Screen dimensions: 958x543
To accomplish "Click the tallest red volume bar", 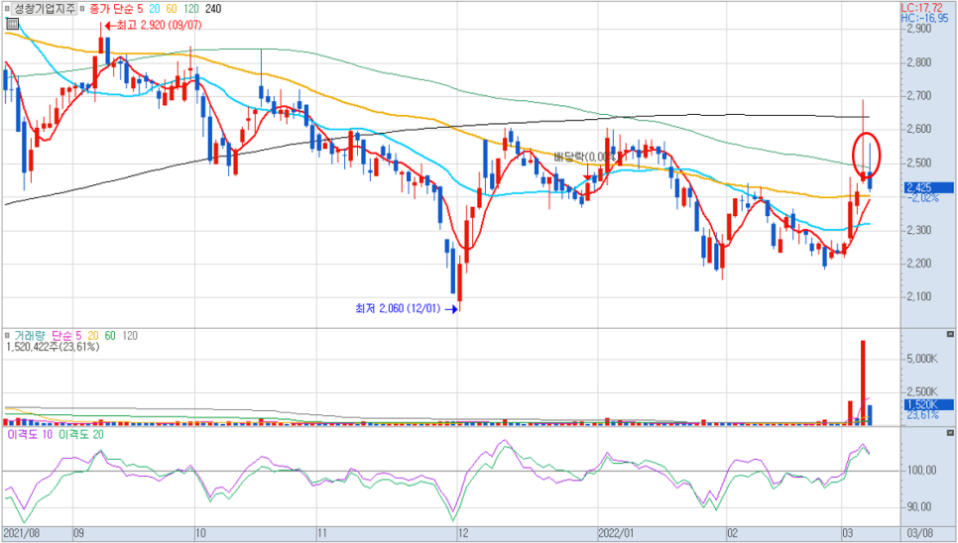I will coord(863,382).
